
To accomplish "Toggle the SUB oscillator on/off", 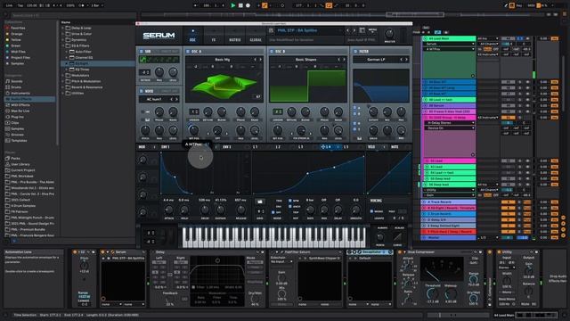I will click(x=141, y=52).
